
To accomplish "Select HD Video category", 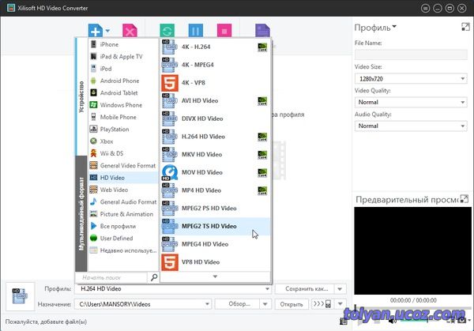I will pos(123,178).
